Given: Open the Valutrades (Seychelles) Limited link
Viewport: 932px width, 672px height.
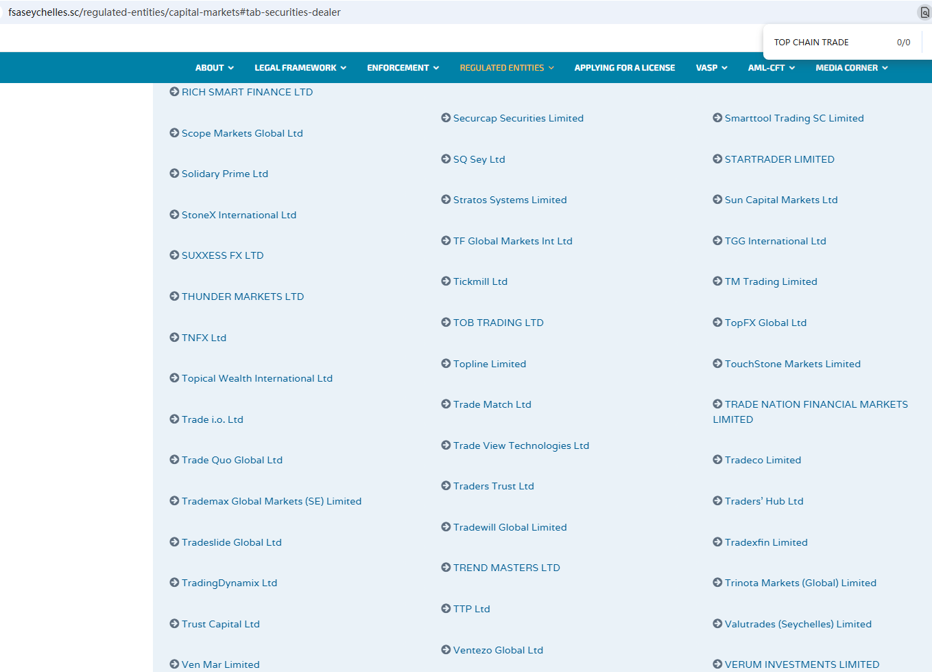Looking at the screenshot, I should coord(798,624).
